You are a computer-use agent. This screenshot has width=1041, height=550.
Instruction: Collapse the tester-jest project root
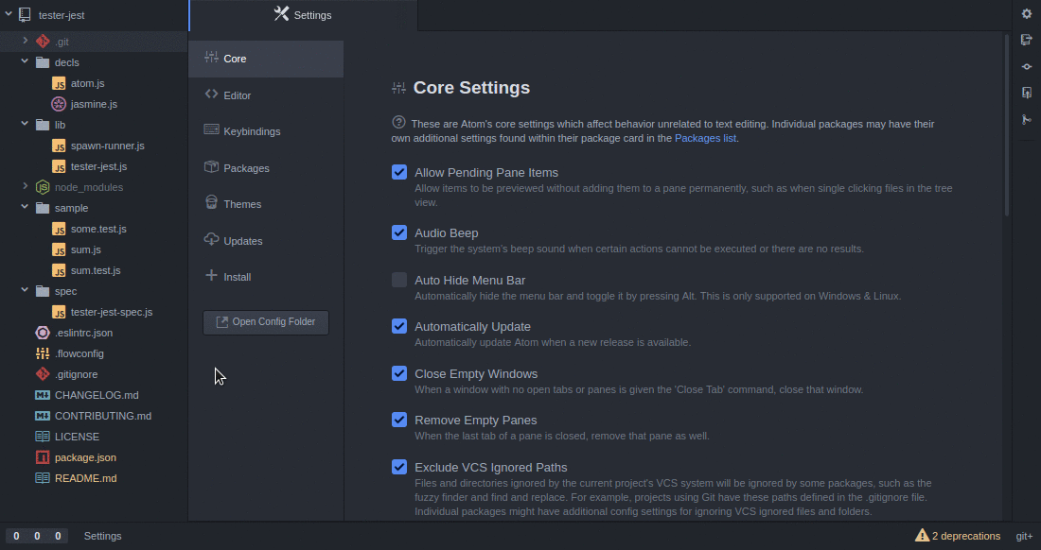[8, 14]
